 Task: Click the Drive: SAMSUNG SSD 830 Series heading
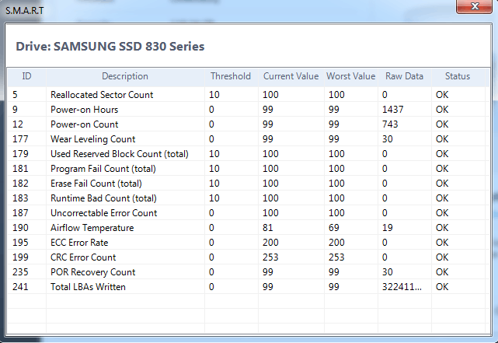click(110, 47)
